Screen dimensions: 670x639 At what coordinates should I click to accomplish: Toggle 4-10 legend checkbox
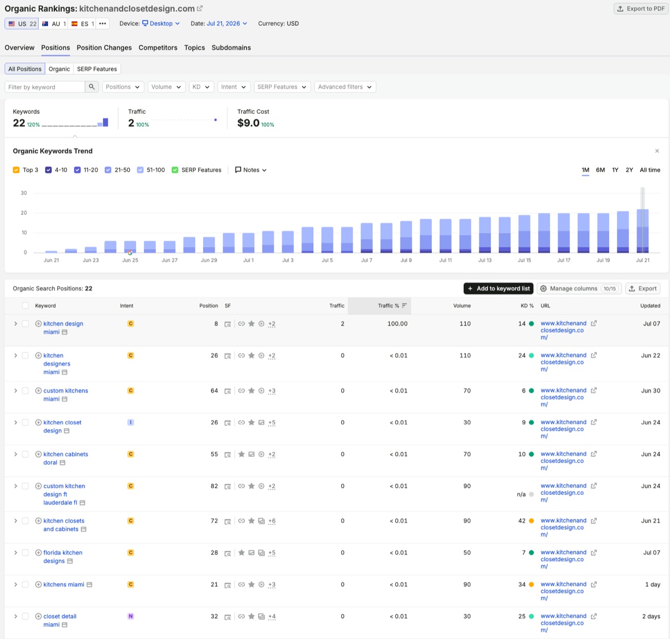click(x=48, y=170)
